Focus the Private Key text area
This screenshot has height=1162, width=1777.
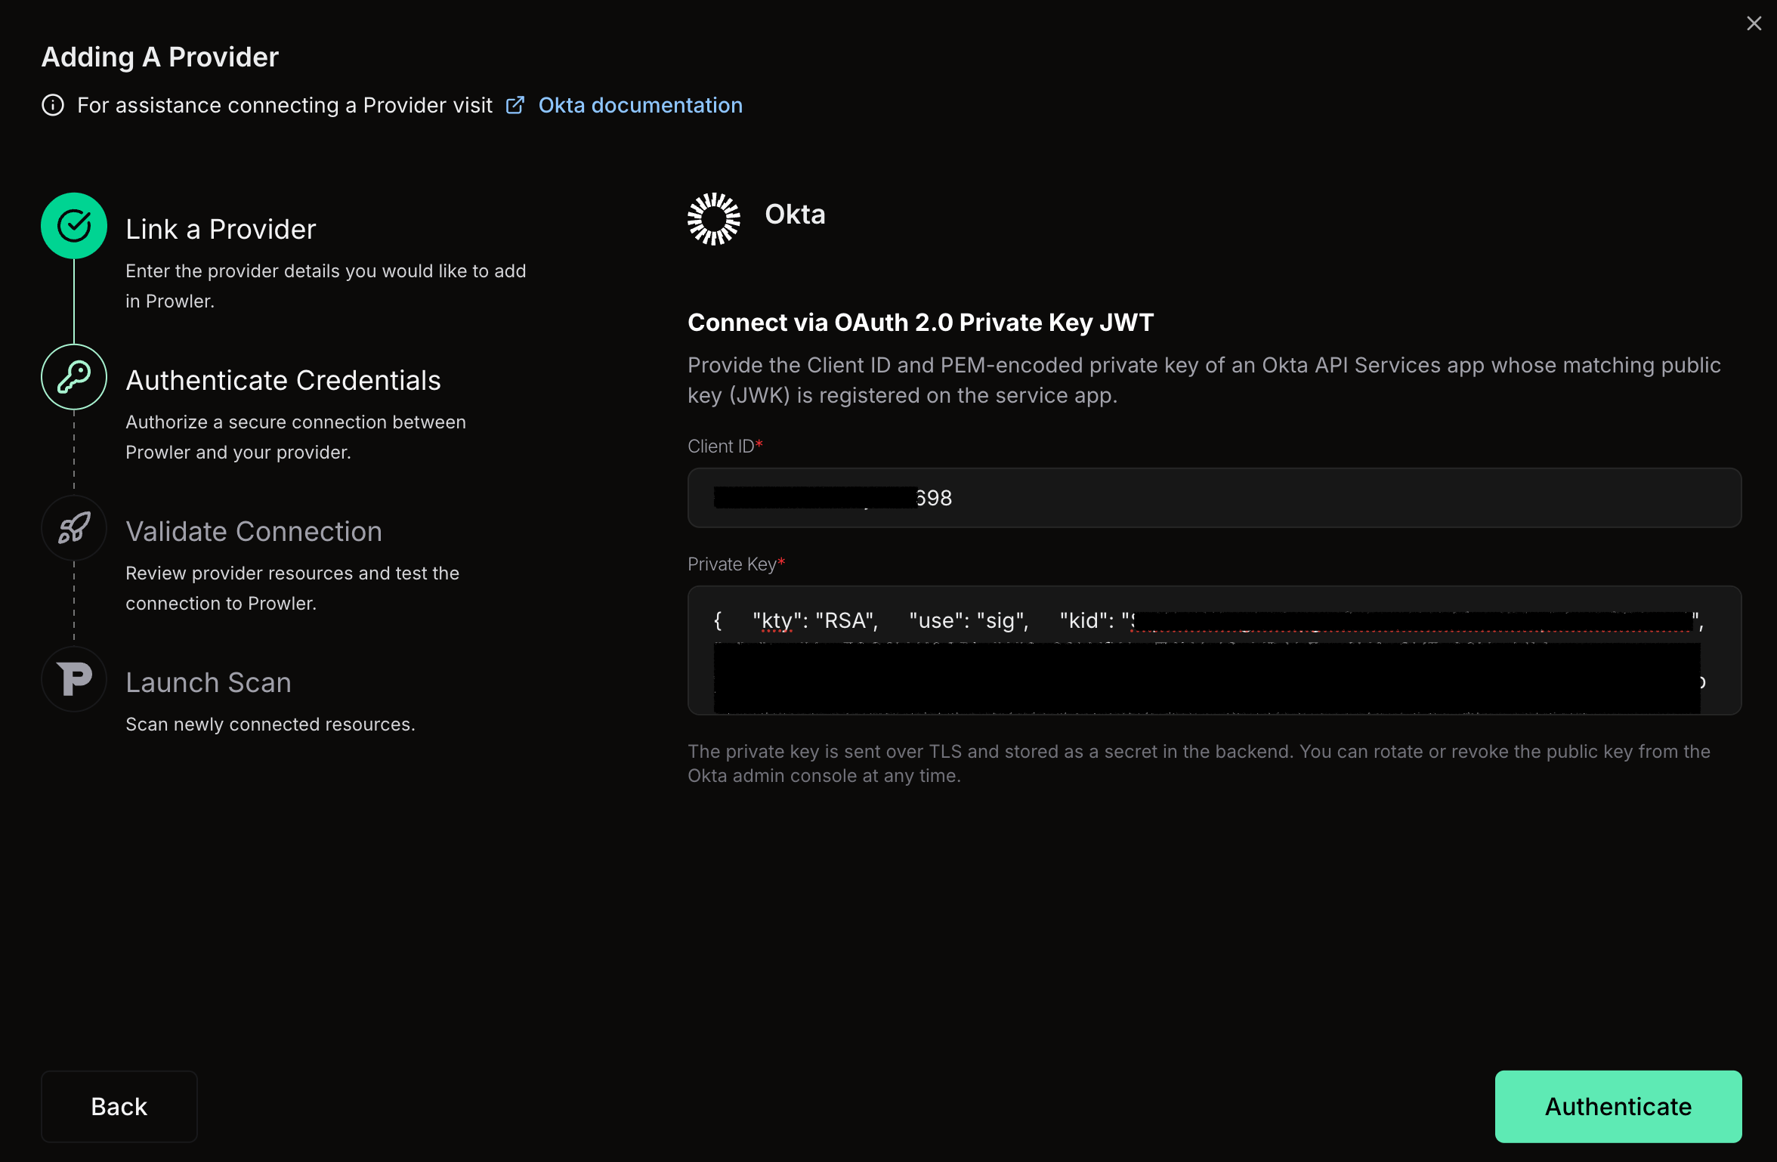click(x=1215, y=651)
